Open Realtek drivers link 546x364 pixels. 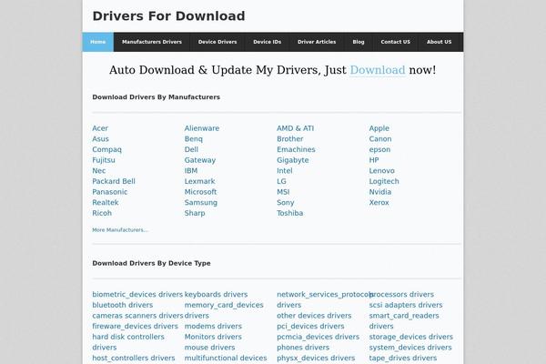point(106,202)
